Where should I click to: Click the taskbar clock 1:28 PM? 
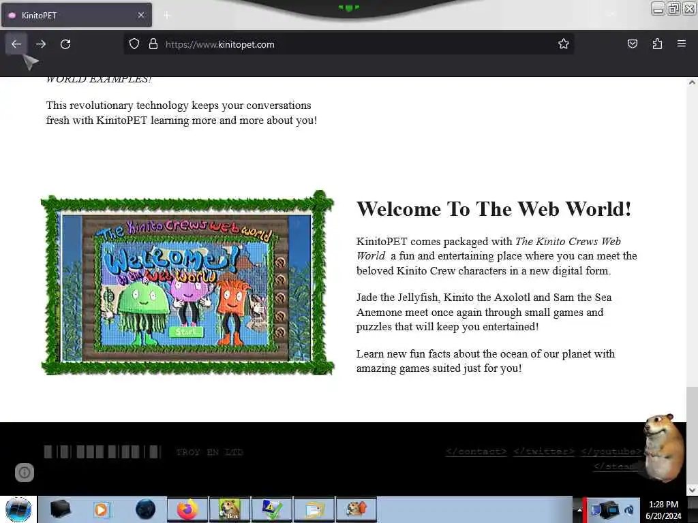(x=663, y=510)
